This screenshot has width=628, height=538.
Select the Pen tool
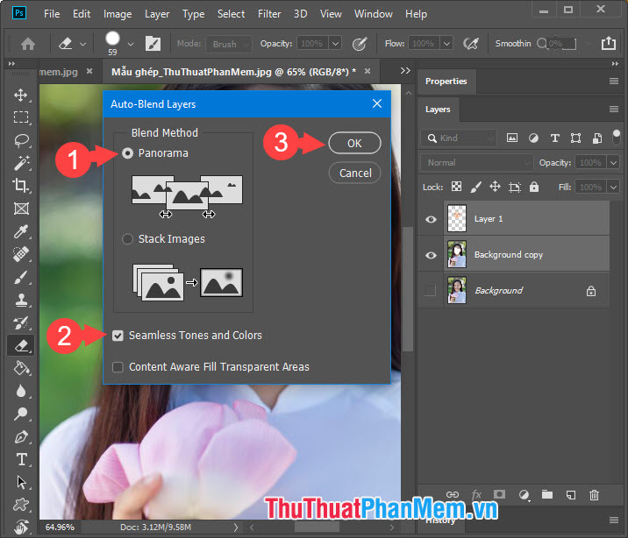tap(21, 436)
